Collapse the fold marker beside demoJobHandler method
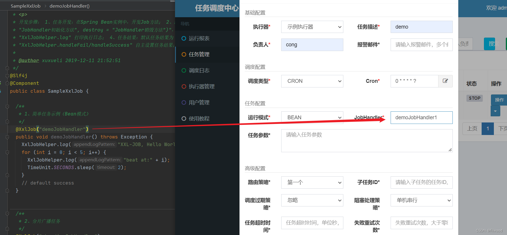Image resolution: width=507 pixels, height=235 pixels. pyautogui.click(x=7, y=137)
